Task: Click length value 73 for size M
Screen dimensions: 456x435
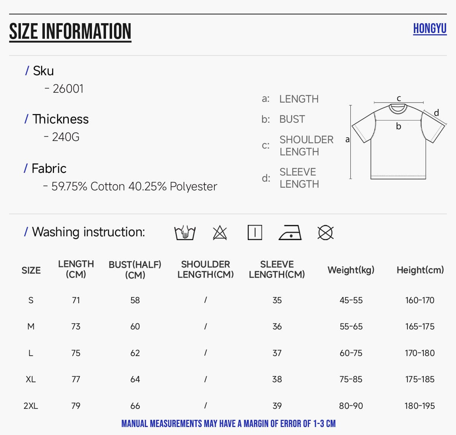Action: click(x=76, y=326)
